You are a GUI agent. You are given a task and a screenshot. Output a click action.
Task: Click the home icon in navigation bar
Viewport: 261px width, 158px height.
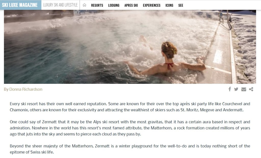point(84,5)
